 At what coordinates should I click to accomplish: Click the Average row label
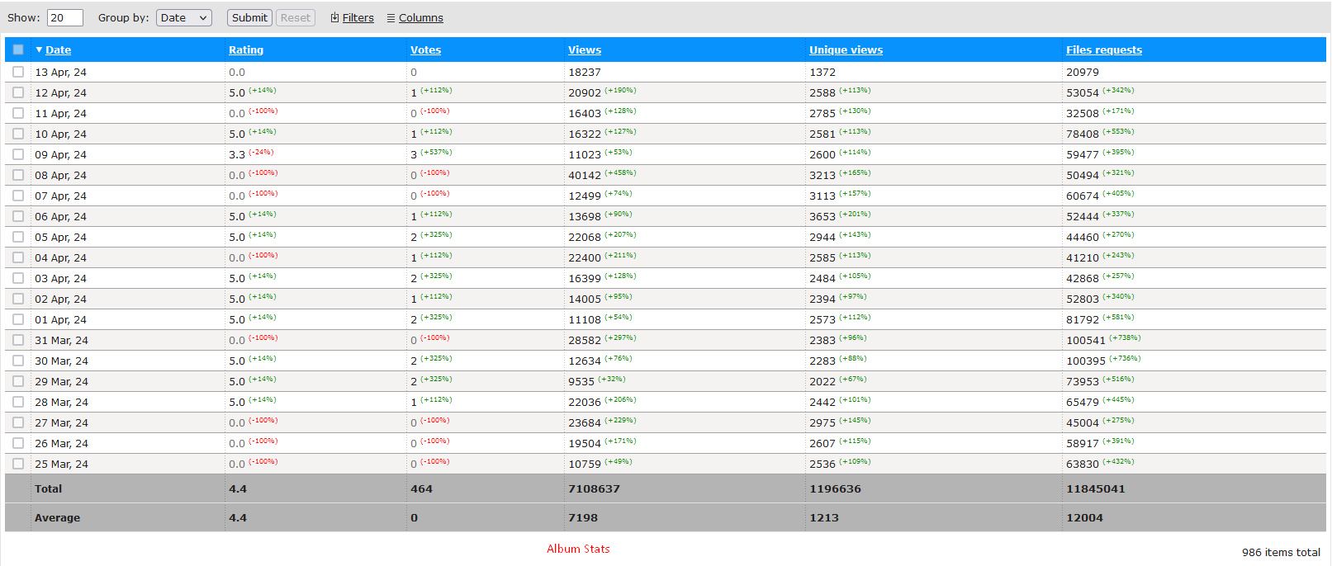[57, 517]
